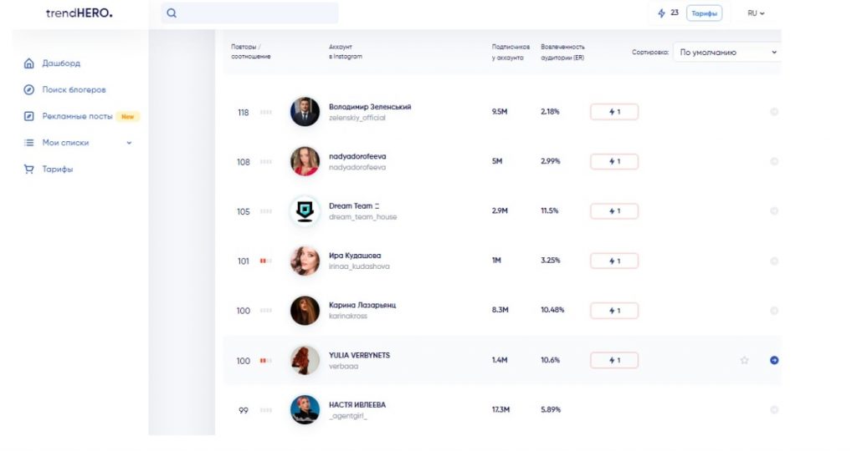Open YULIA VERBYNETS account name link
Viewport: 857px width, 451px height.
pyautogui.click(x=360, y=356)
